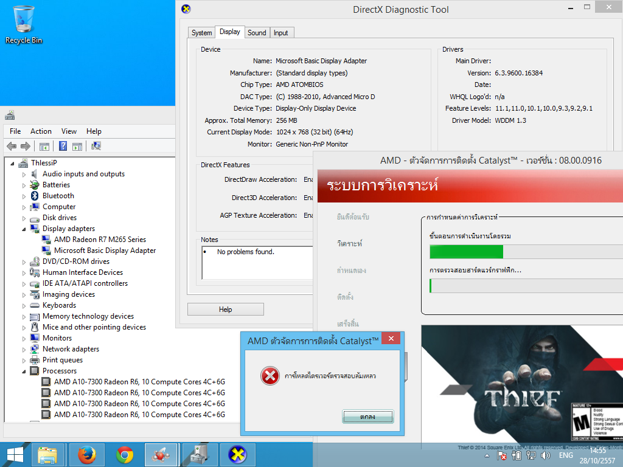Select Display tab in DirectX tool
The height and width of the screenshot is (467, 623).
click(229, 32)
